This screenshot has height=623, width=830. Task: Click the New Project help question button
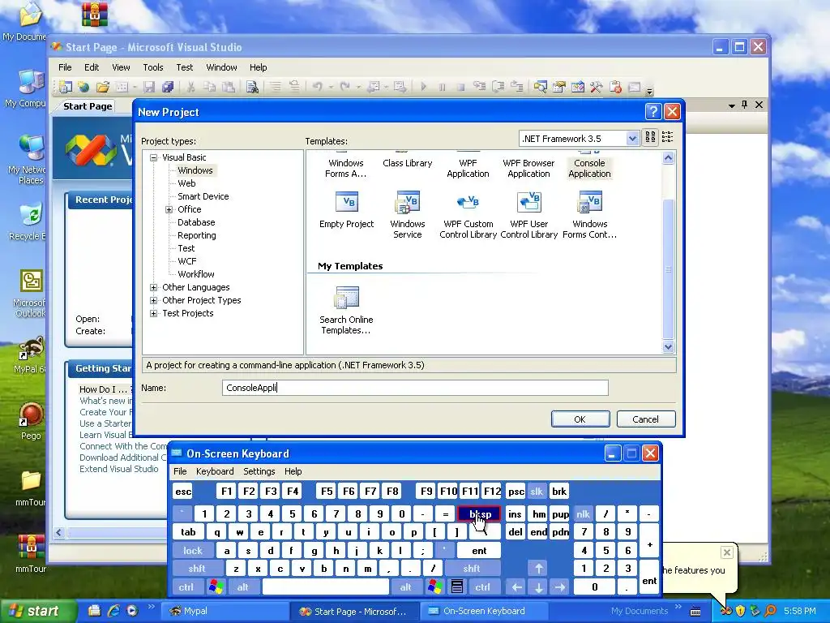click(653, 112)
